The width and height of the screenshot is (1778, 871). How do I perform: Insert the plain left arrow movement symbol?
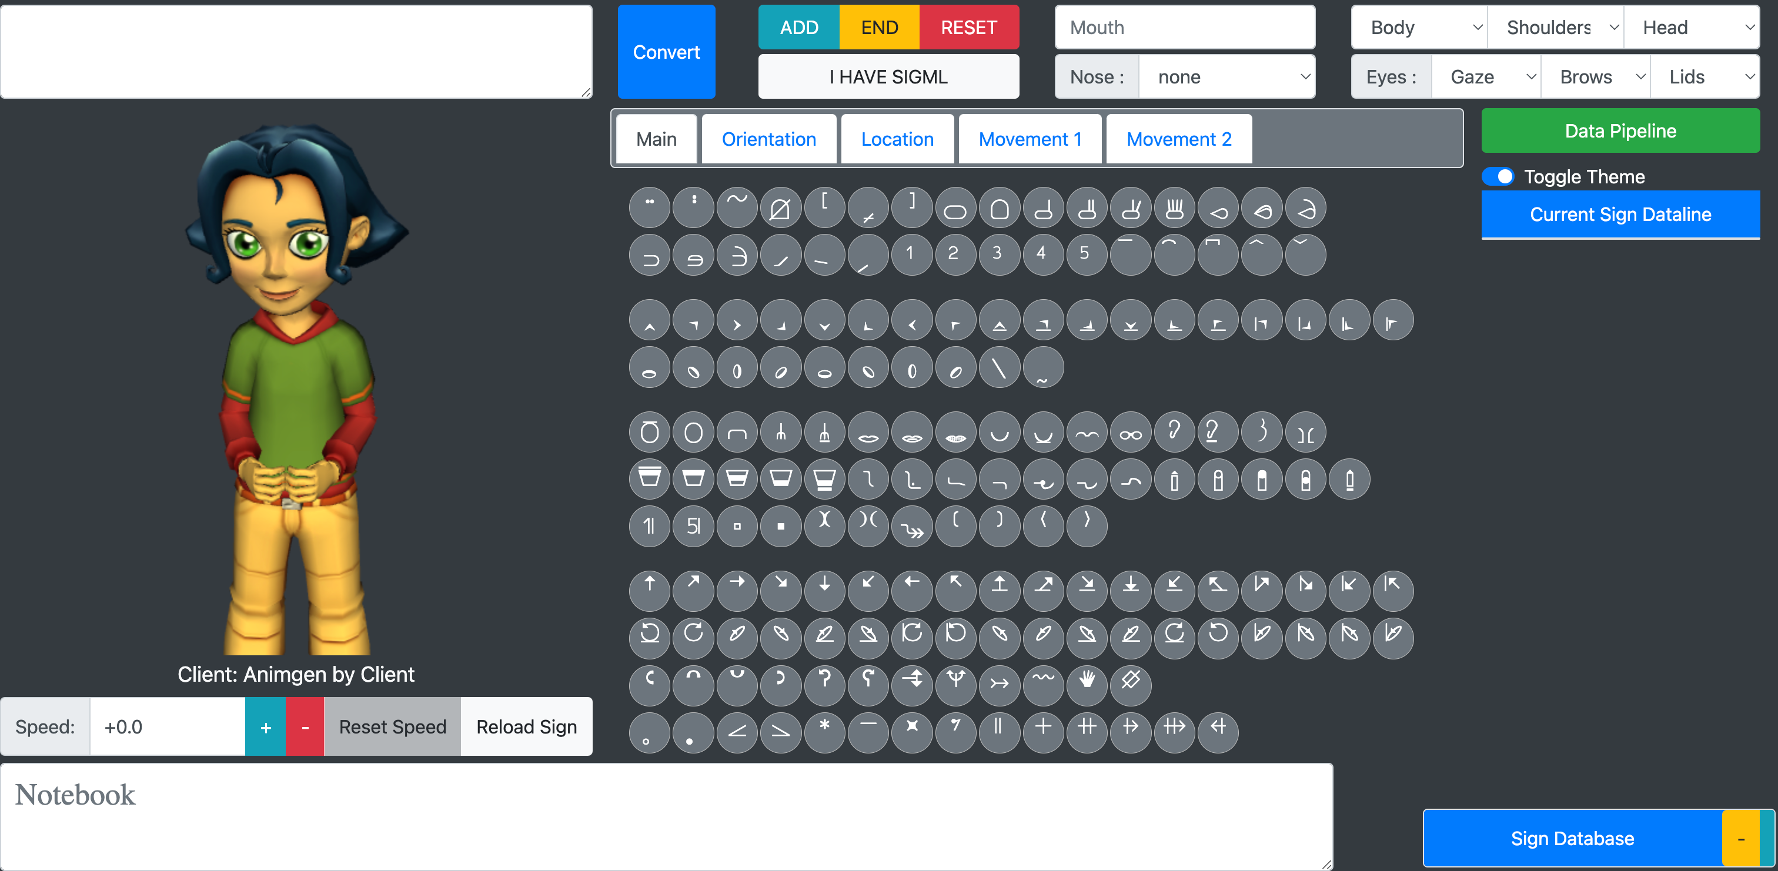[912, 591]
